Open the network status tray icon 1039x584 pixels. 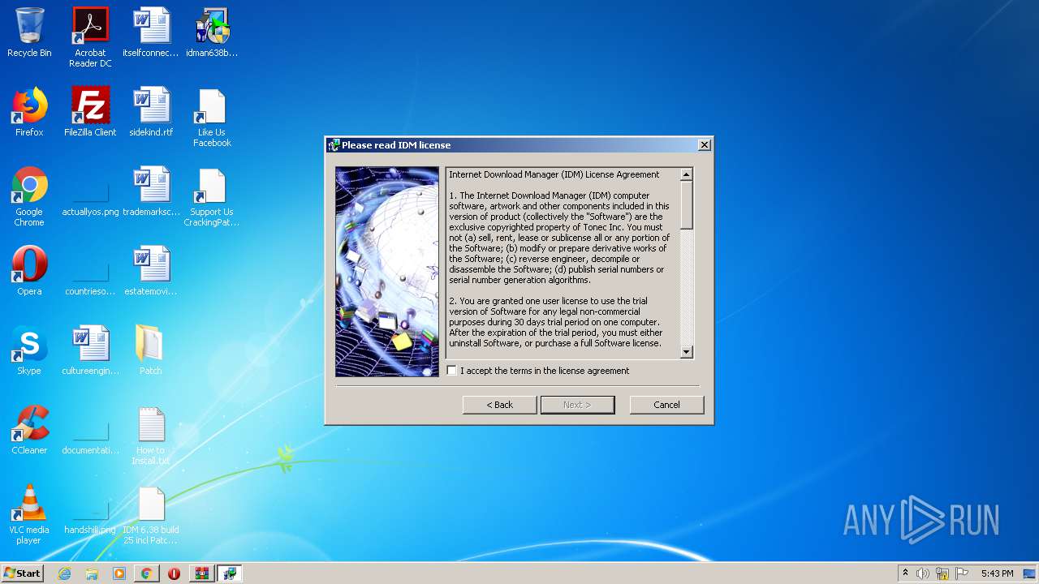[942, 573]
